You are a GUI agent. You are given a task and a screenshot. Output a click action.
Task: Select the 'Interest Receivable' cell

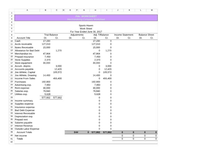point(25,113)
